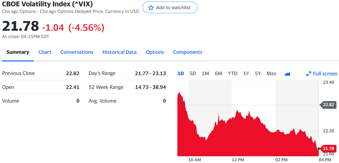The width and height of the screenshot is (339, 163).
Task: Click the 52 Week Range label
Action: tap(106, 87)
